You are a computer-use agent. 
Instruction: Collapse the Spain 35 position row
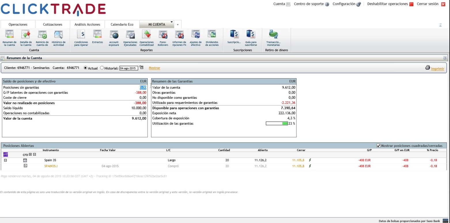pyautogui.click(x=5, y=160)
